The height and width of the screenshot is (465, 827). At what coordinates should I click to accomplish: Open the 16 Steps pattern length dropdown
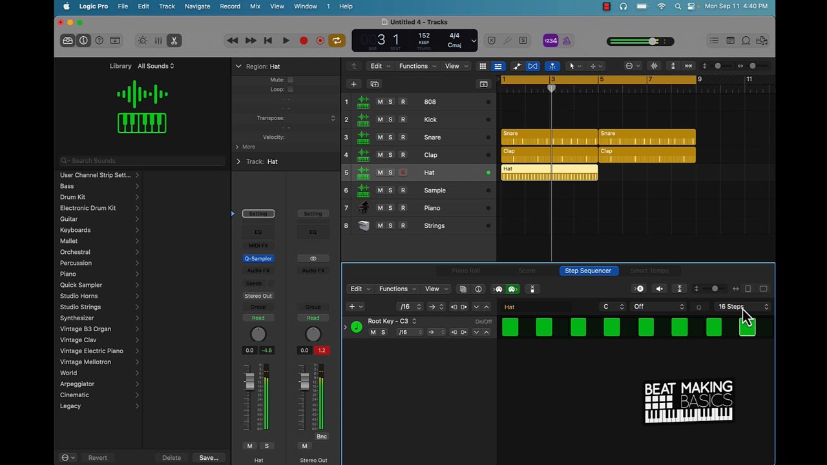[x=743, y=307]
